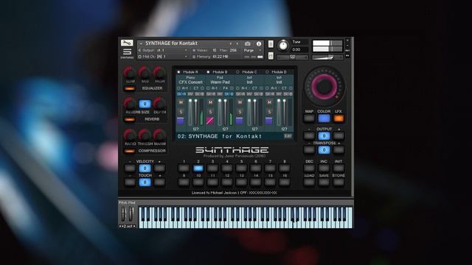
Task: Toggle Module B radio button
Action: (x=208, y=72)
